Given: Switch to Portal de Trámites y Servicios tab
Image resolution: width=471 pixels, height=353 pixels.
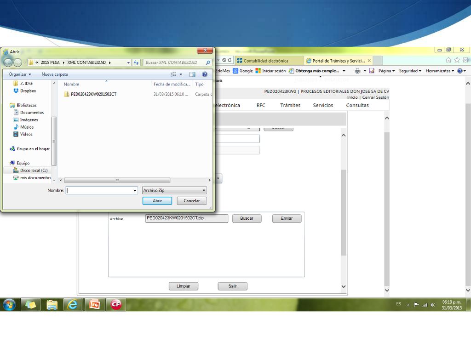Looking at the screenshot, I should [339, 61].
